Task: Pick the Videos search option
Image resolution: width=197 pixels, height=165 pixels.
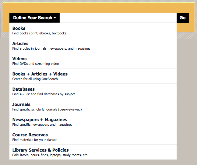Action: tap(93, 61)
